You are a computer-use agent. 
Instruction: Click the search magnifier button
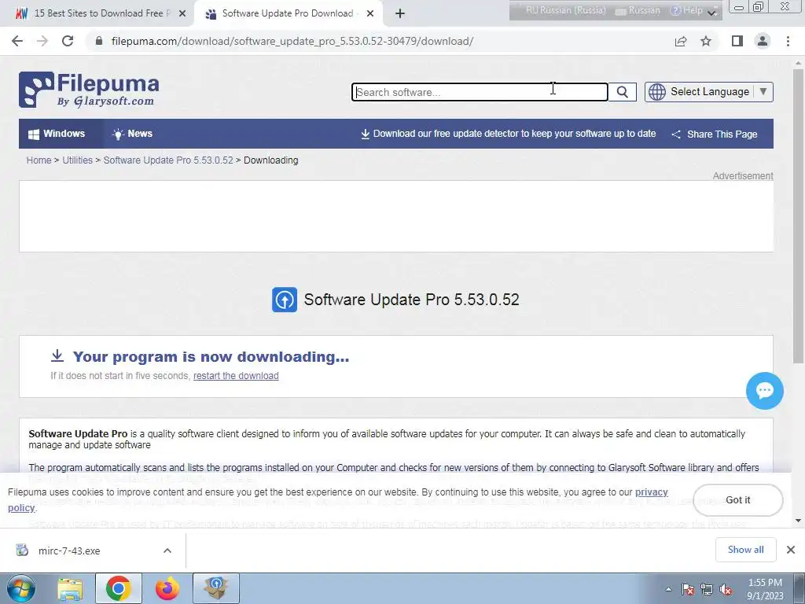[x=623, y=92]
